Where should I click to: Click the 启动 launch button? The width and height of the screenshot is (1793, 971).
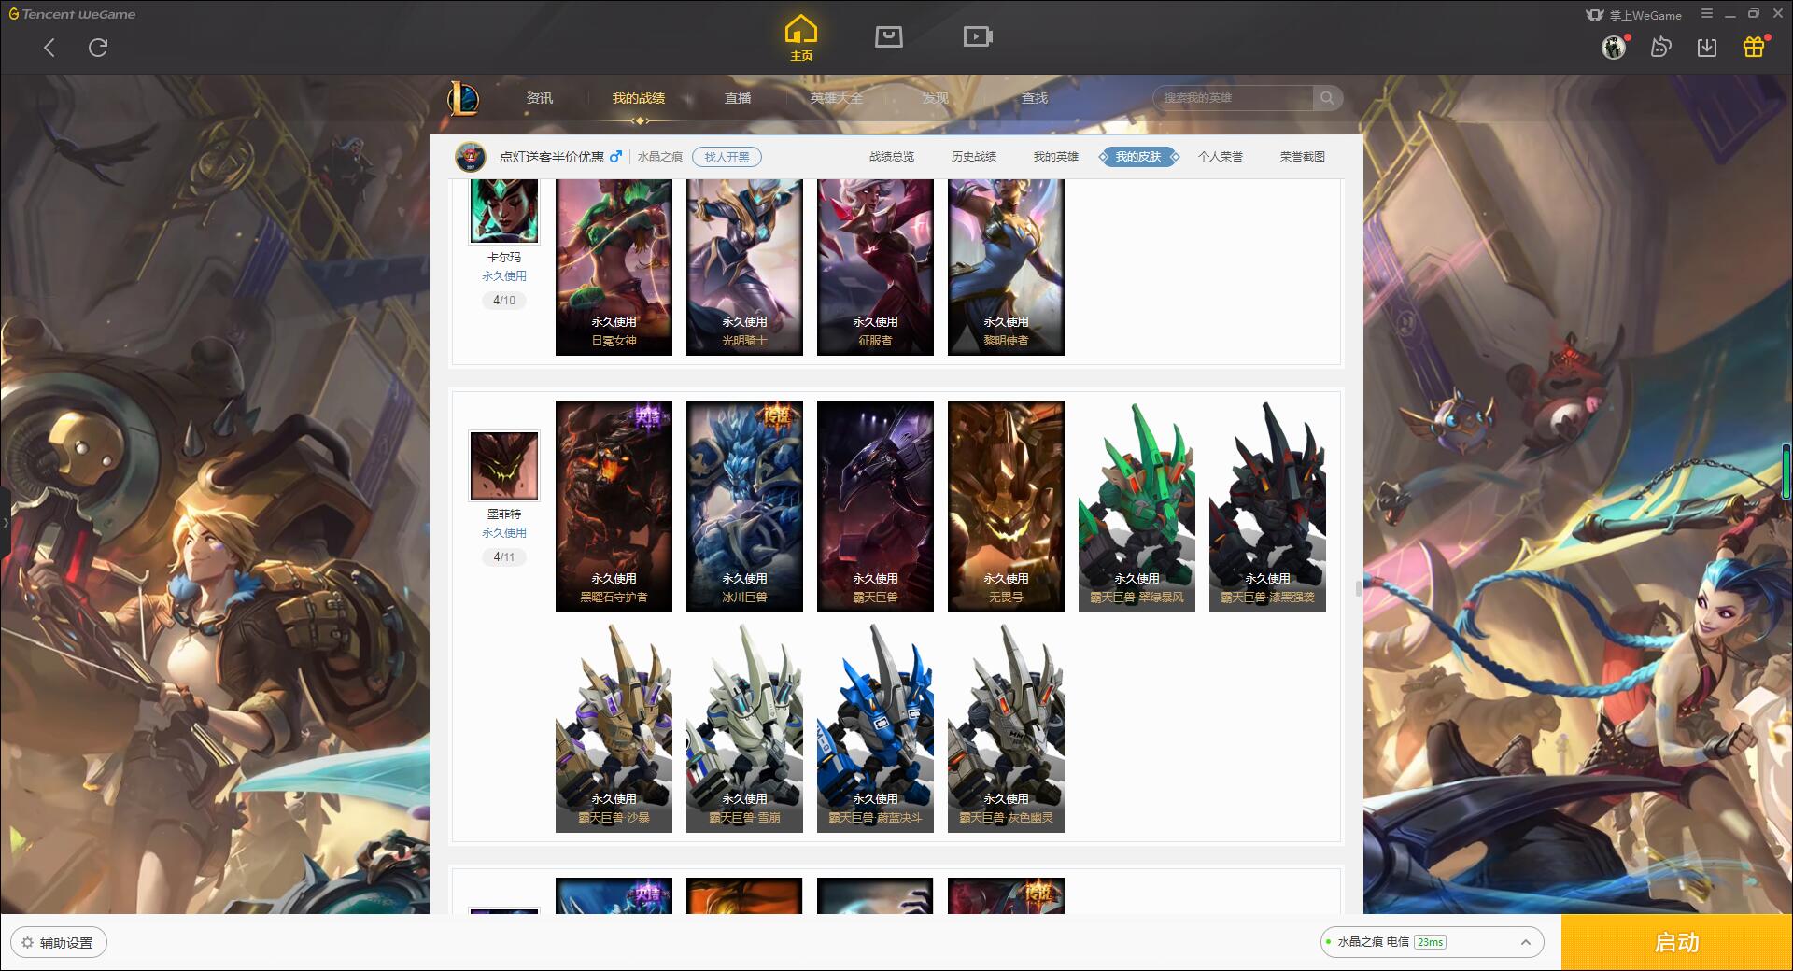pyautogui.click(x=1676, y=943)
